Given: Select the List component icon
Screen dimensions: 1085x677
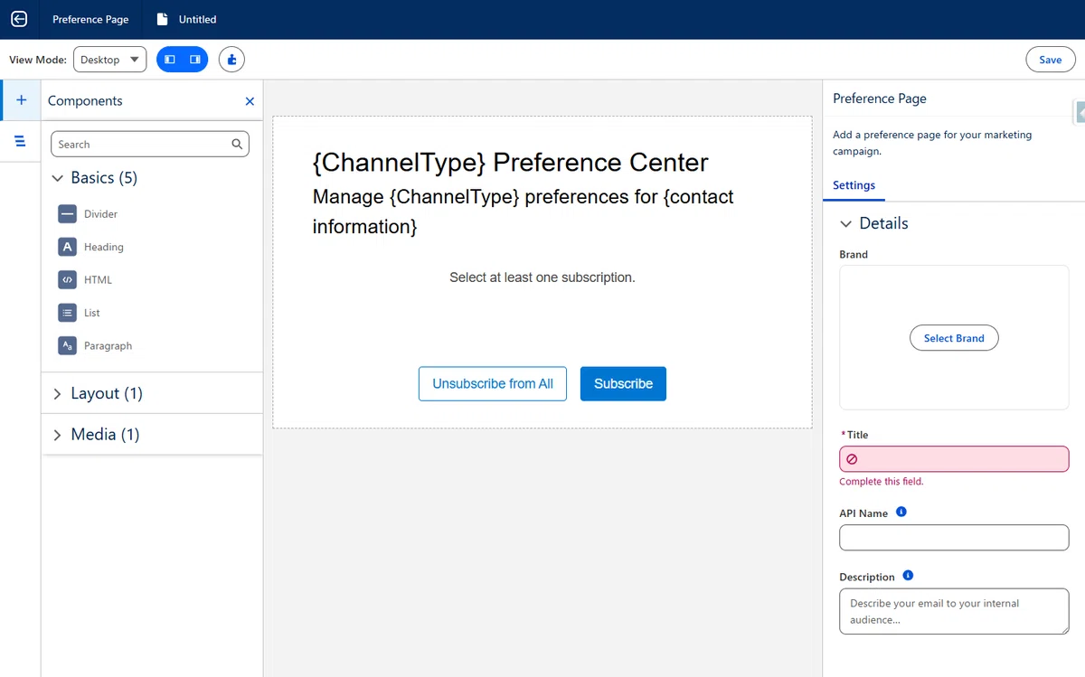Looking at the screenshot, I should pyautogui.click(x=67, y=313).
